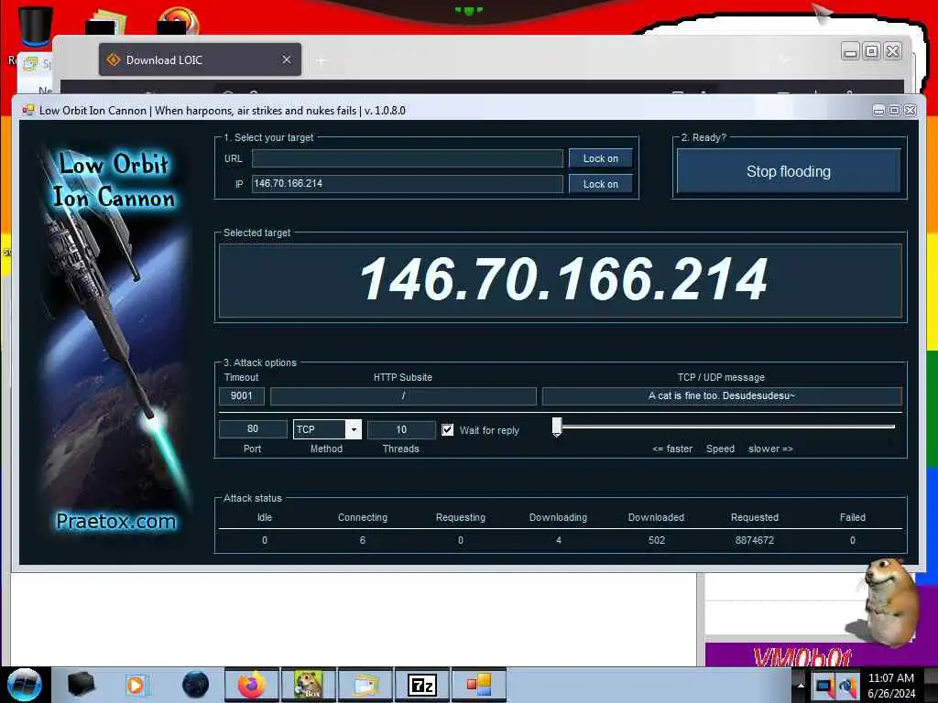938x703 pixels.
Task: Open the browser's list-all-tabs chevron
Action: coord(784,59)
